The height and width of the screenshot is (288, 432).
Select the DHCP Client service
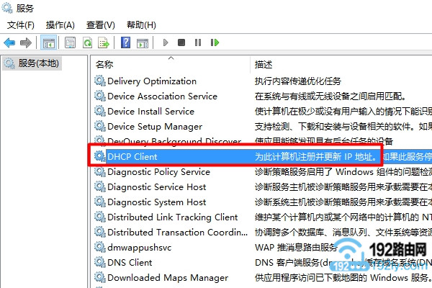point(132,157)
